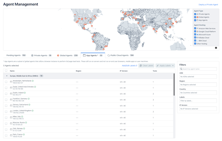Open the Deploy a Private Agent link

208,5
